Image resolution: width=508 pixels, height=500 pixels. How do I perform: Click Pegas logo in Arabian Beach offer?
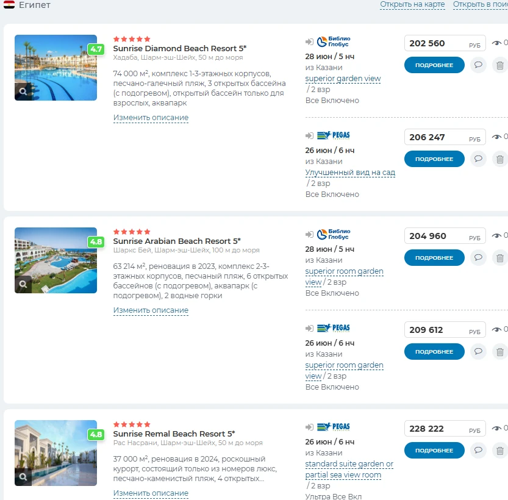click(334, 328)
